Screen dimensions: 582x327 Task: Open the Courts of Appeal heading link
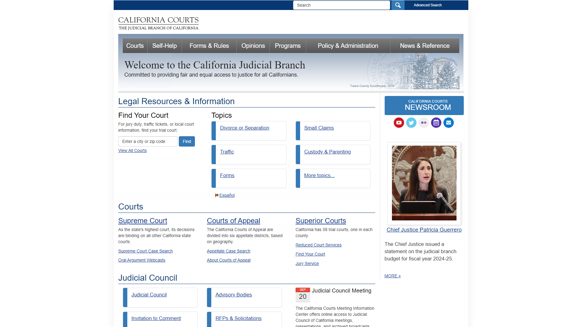click(x=233, y=221)
